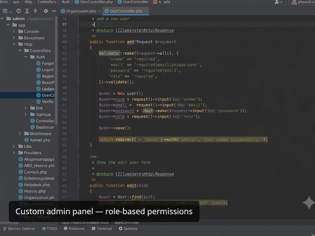Click the 'add' function name on line 40

point(130,42)
